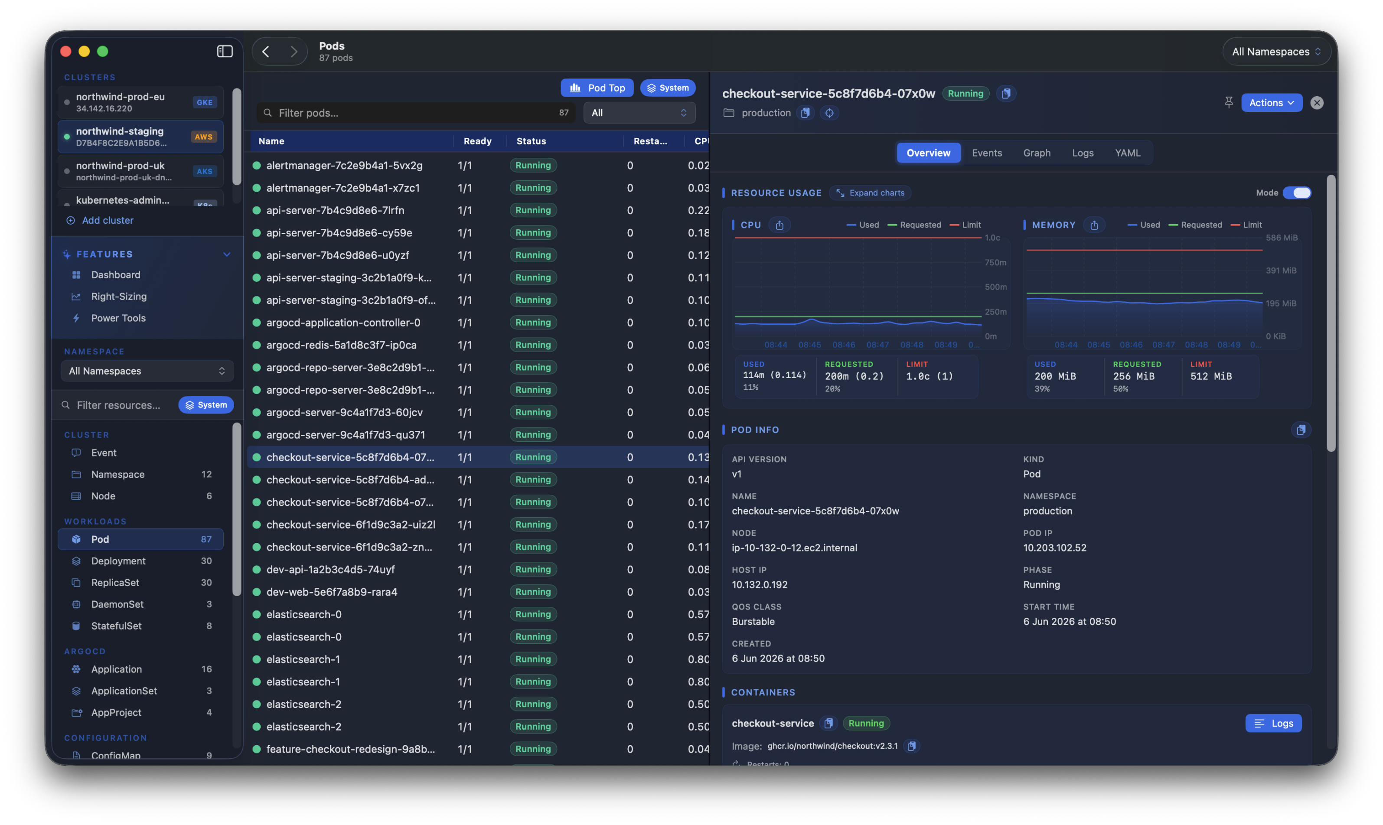Toggle System filter in sidebar
The image size is (1383, 825).
[x=205, y=405]
